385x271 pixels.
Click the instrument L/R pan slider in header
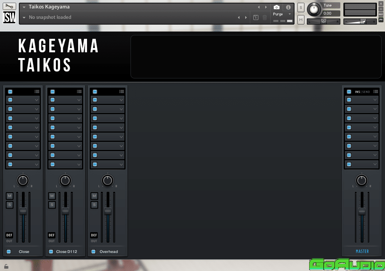click(324, 22)
